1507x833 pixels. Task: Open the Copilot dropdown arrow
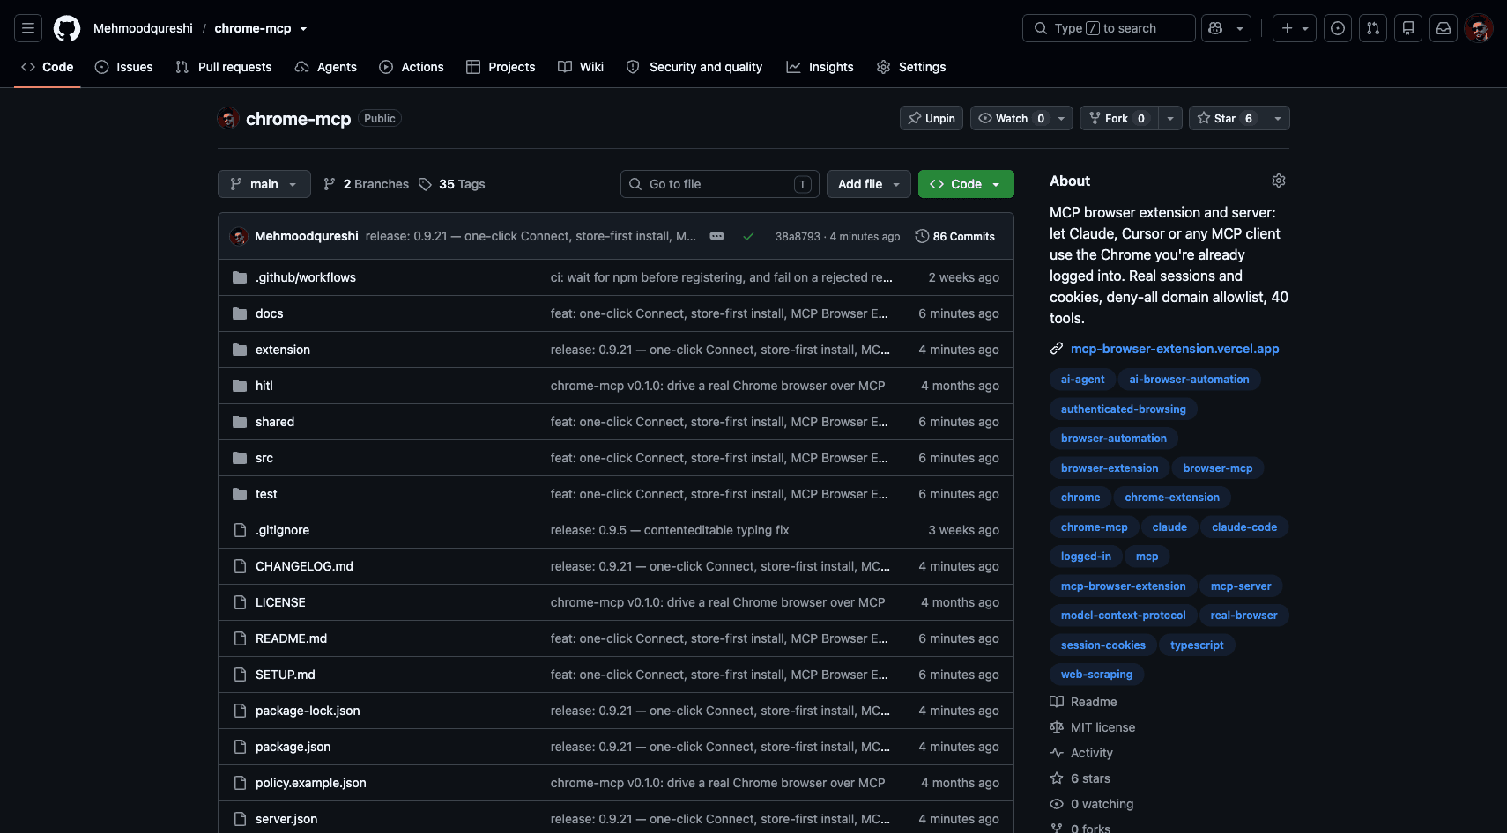point(1240,28)
